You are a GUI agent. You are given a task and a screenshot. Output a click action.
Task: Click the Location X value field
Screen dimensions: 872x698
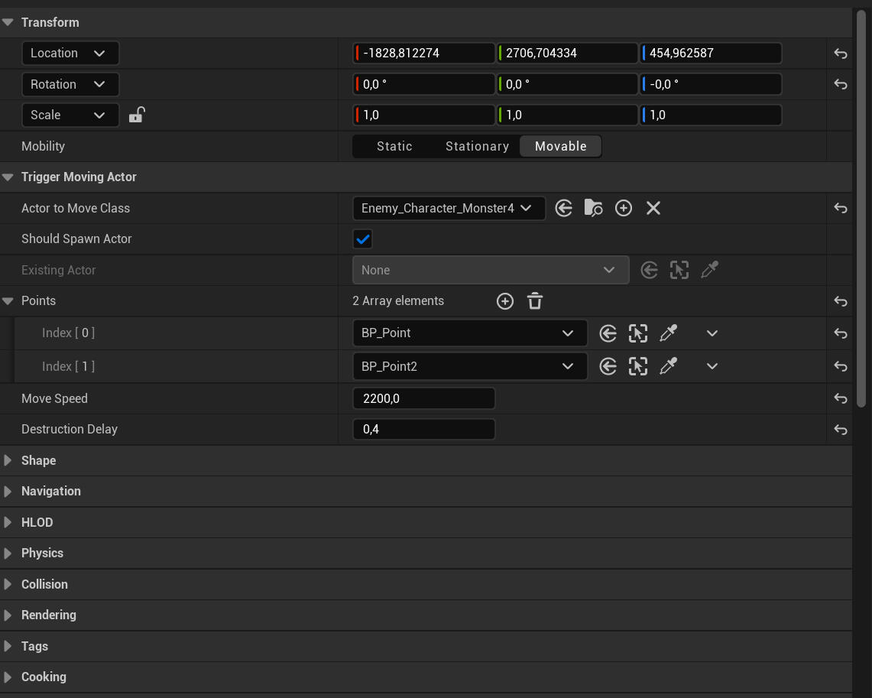pyautogui.click(x=424, y=54)
